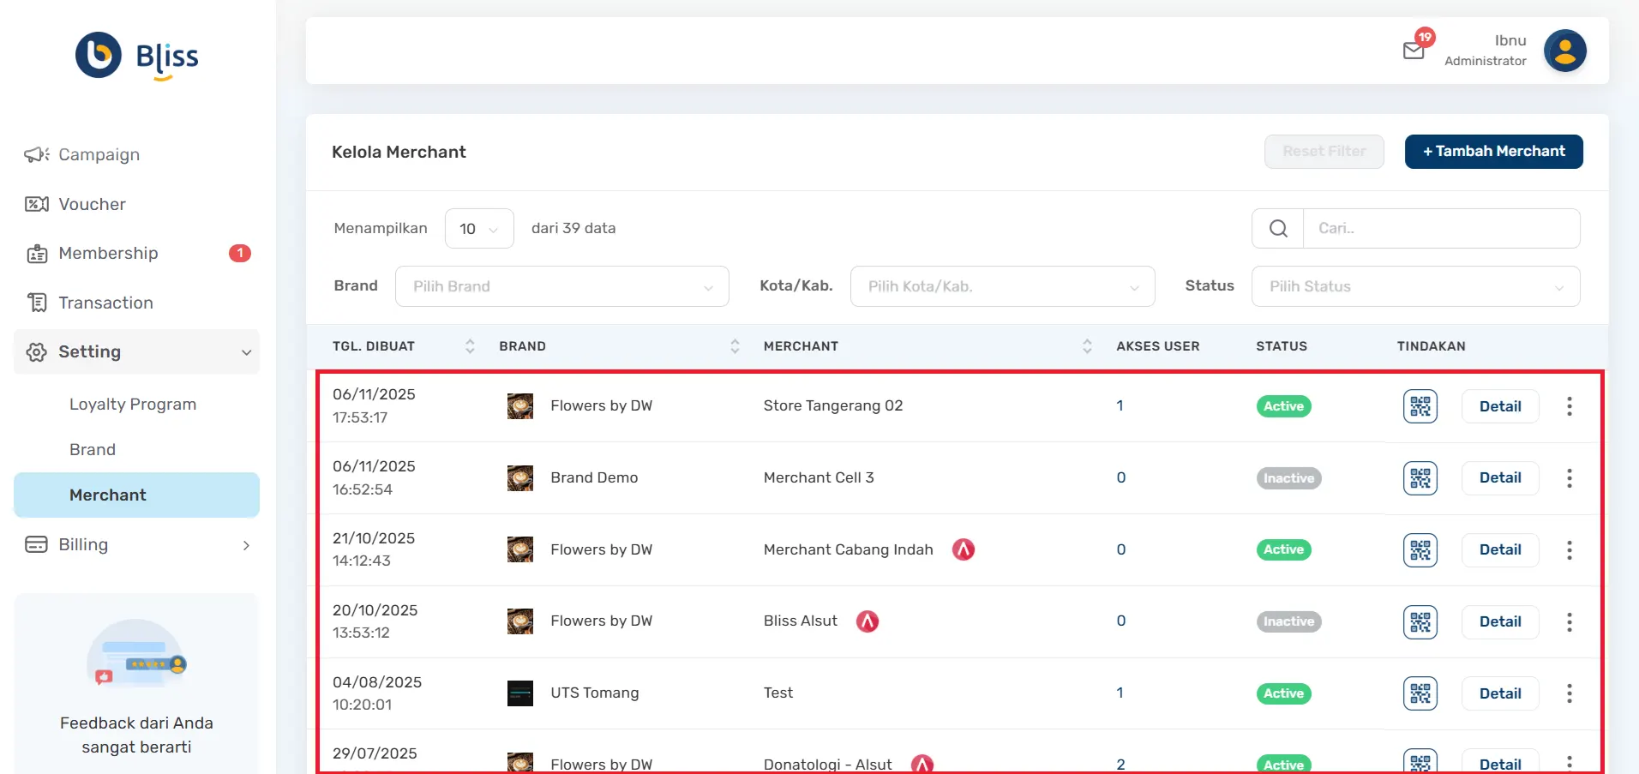
Task: Show QR code for Store Tangerang 02
Action: (x=1420, y=406)
